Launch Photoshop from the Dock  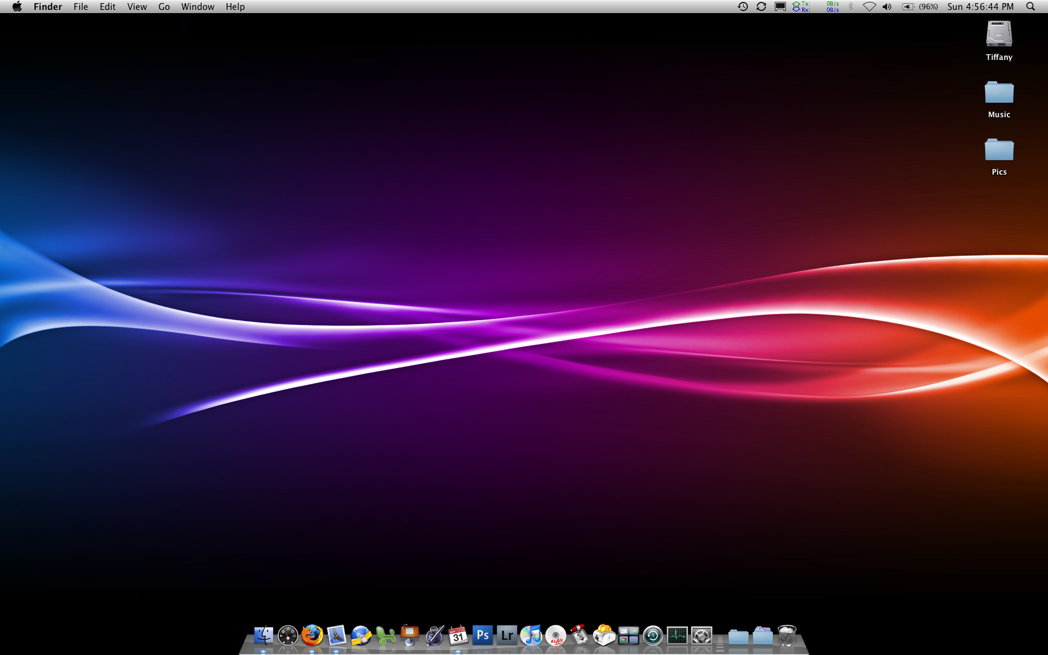482,636
